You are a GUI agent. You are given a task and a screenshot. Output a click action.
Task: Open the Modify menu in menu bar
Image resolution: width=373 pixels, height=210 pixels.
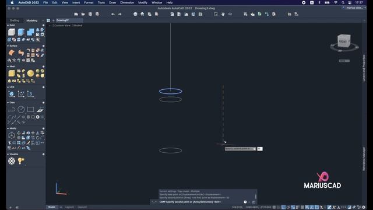point(143,2)
